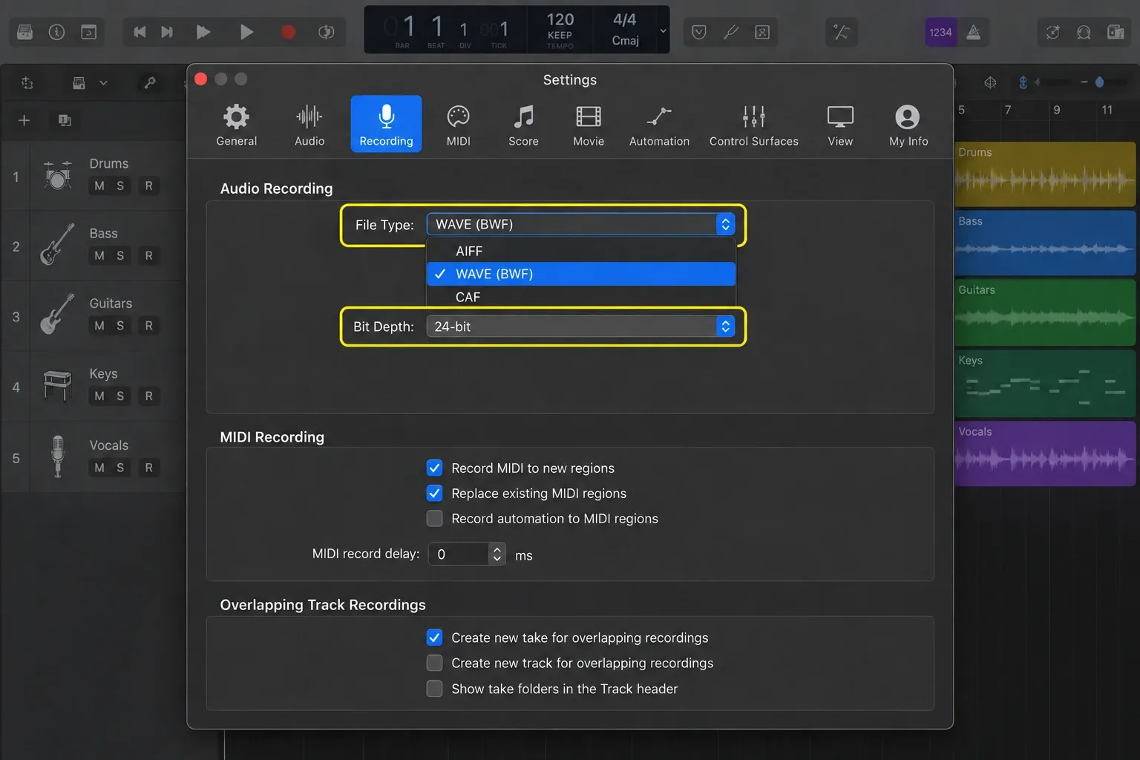
Task: Rewind the transport
Action: point(140,32)
